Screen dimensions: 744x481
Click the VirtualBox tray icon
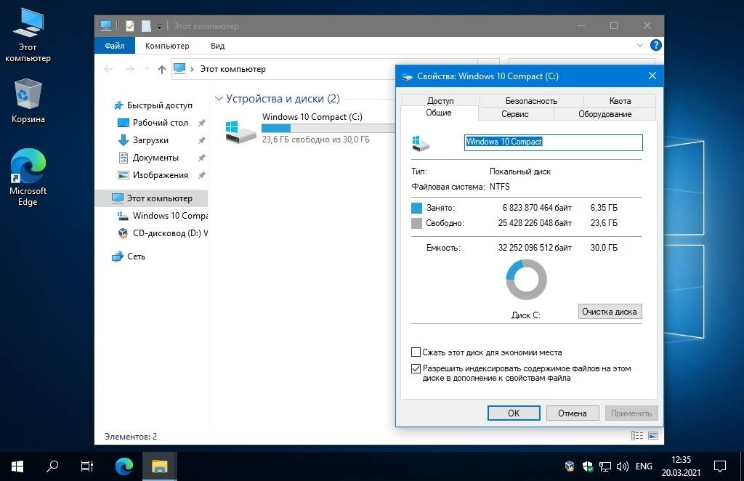[x=570, y=466]
